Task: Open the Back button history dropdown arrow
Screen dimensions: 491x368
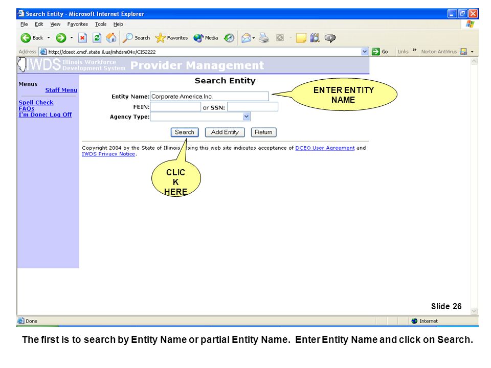Action: (x=49, y=38)
